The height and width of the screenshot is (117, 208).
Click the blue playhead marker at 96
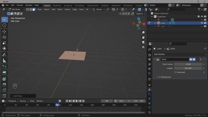click(x=57, y=105)
